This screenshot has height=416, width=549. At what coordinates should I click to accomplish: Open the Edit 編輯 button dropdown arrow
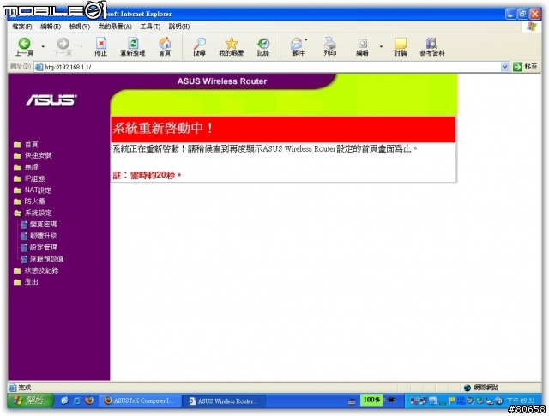(x=381, y=46)
